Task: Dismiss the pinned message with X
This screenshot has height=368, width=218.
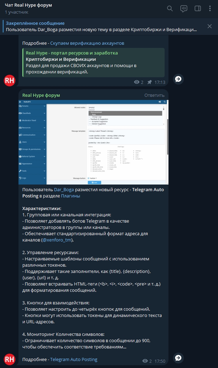Action: [210, 26]
